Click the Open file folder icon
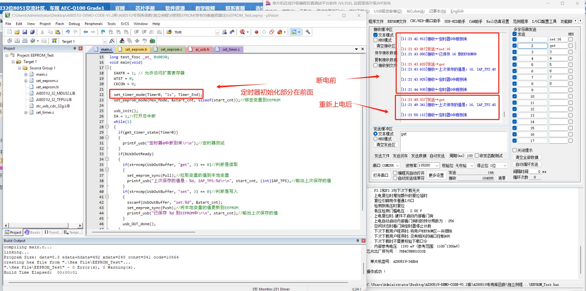The width and height of the screenshot is (586, 291). pos(17,32)
